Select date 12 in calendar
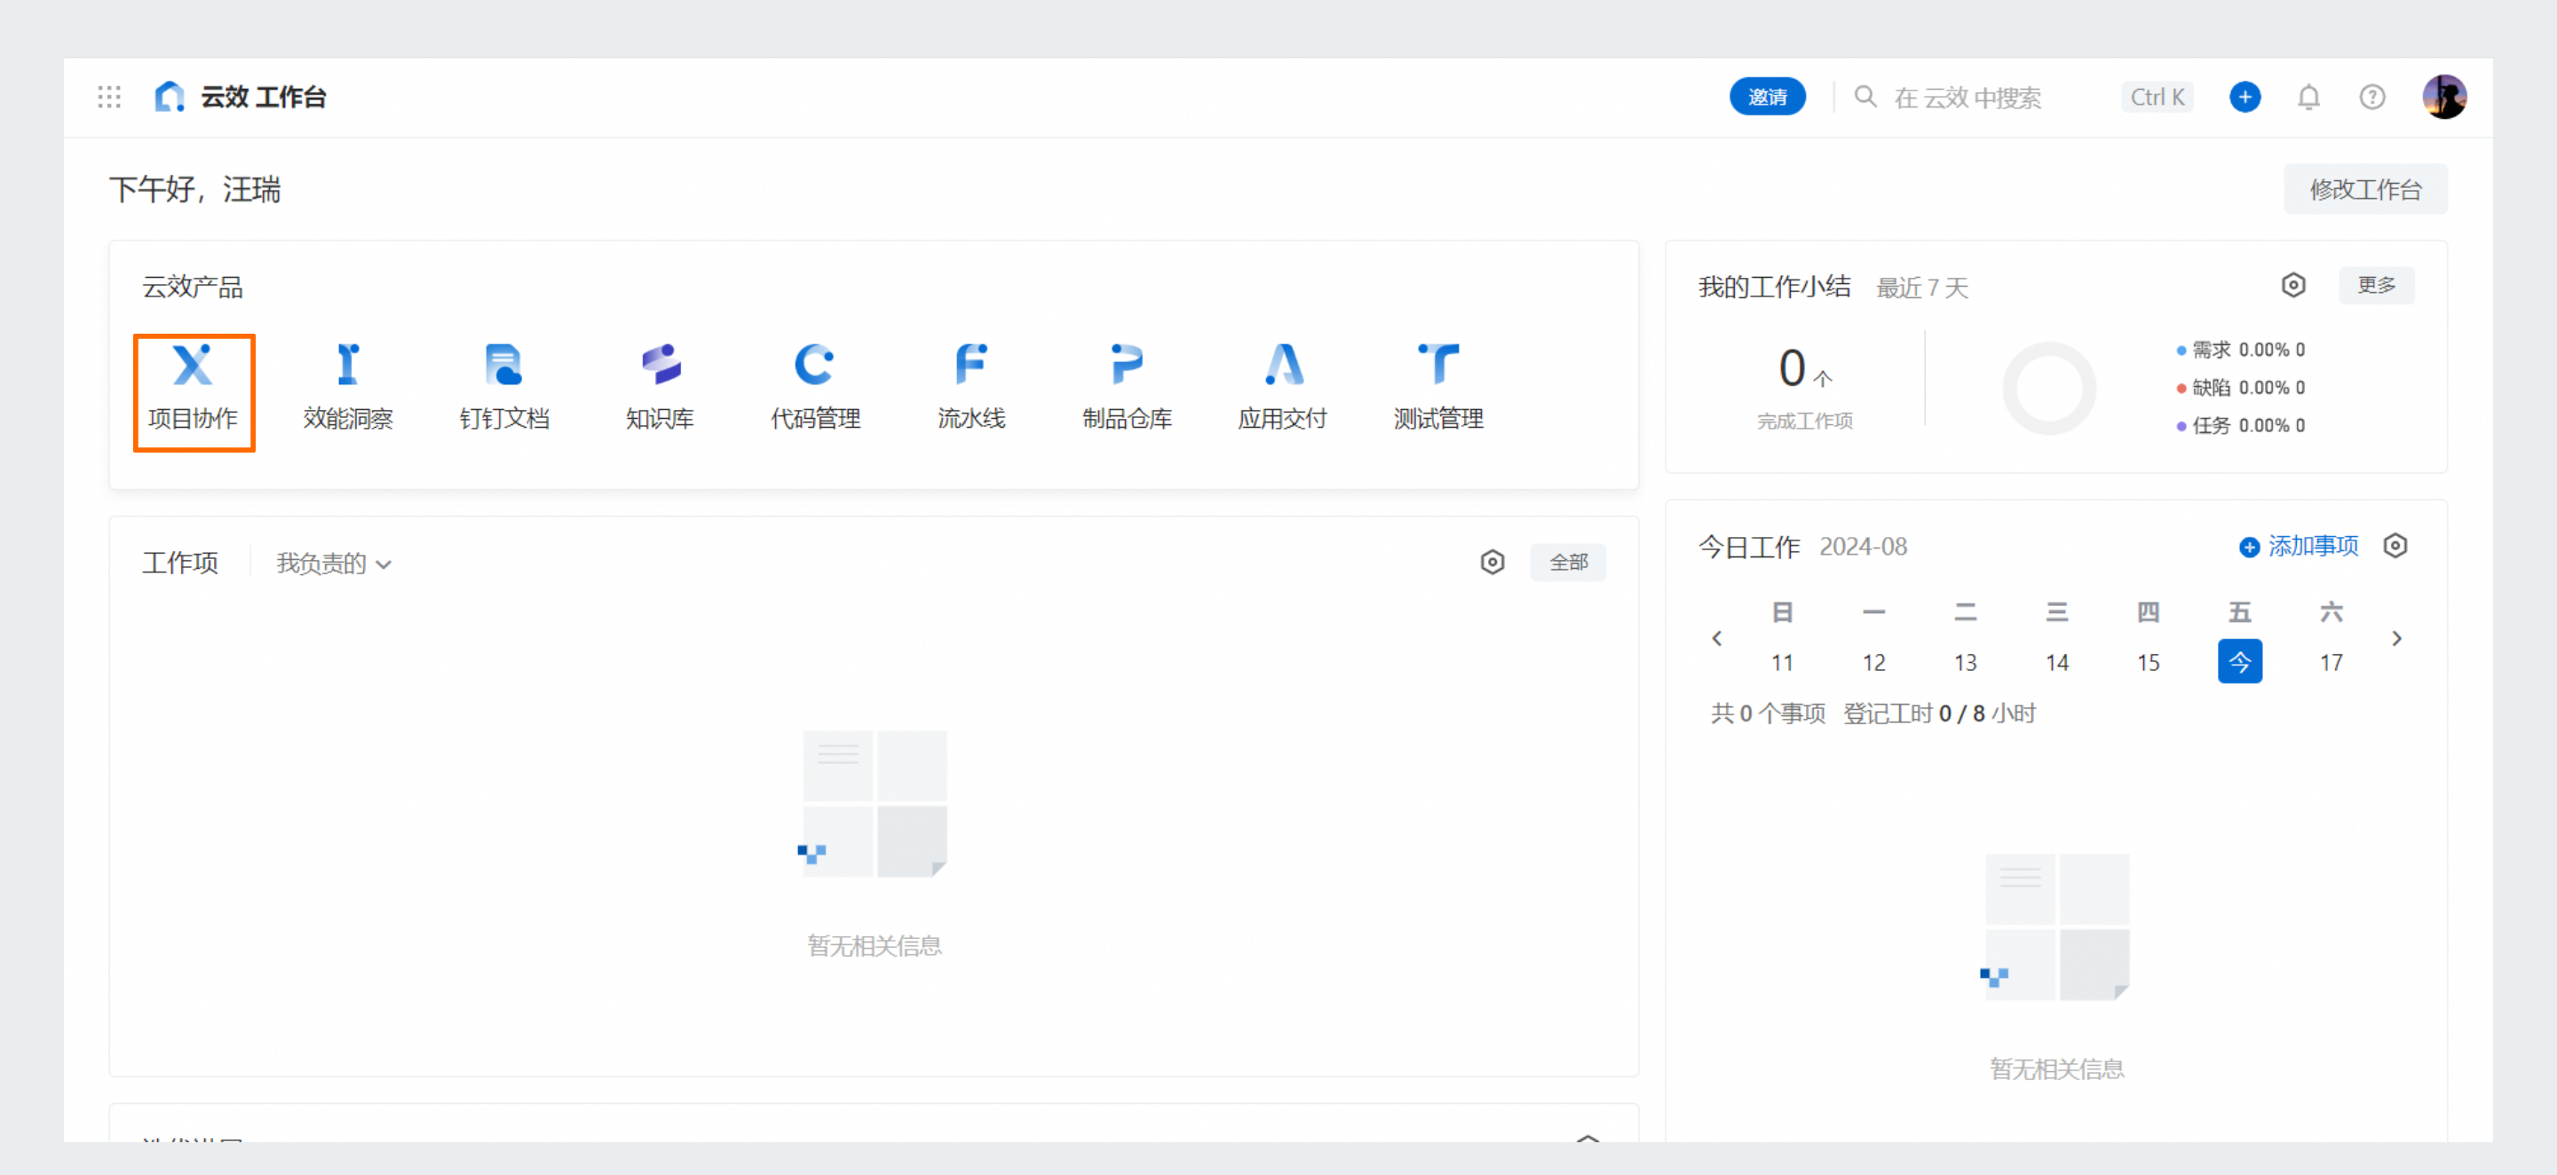2557x1175 pixels. pyautogui.click(x=1873, y=662)
